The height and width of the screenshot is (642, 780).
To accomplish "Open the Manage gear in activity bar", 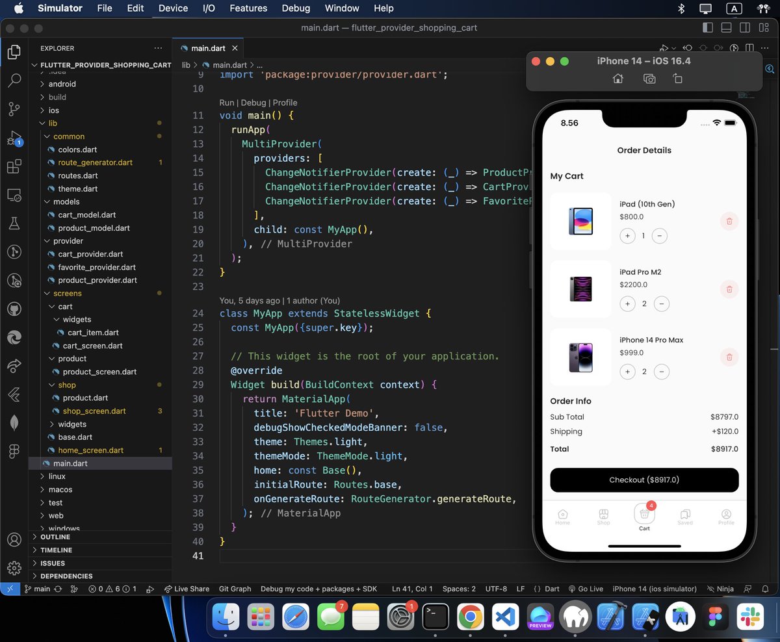I will pyautogui.click(x=14, y=569).
